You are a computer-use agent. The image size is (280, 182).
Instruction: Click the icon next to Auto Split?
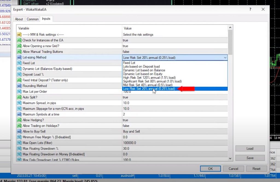point(19,97)
